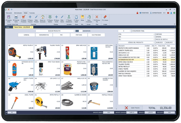The image size is (181, 123).
Task: Filter by PVC category
Action: point(62,35)
